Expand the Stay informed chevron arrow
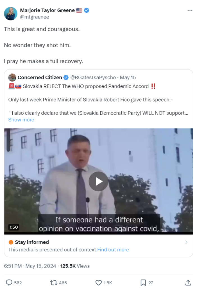Image resolution: width=197 pixels, height=288 pixels. [186, 242]
